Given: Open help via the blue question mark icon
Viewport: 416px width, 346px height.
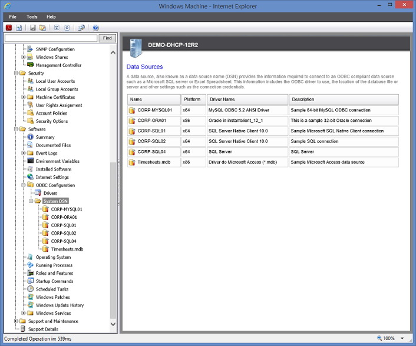Looking at the screenshot, I should pos(96,28).
